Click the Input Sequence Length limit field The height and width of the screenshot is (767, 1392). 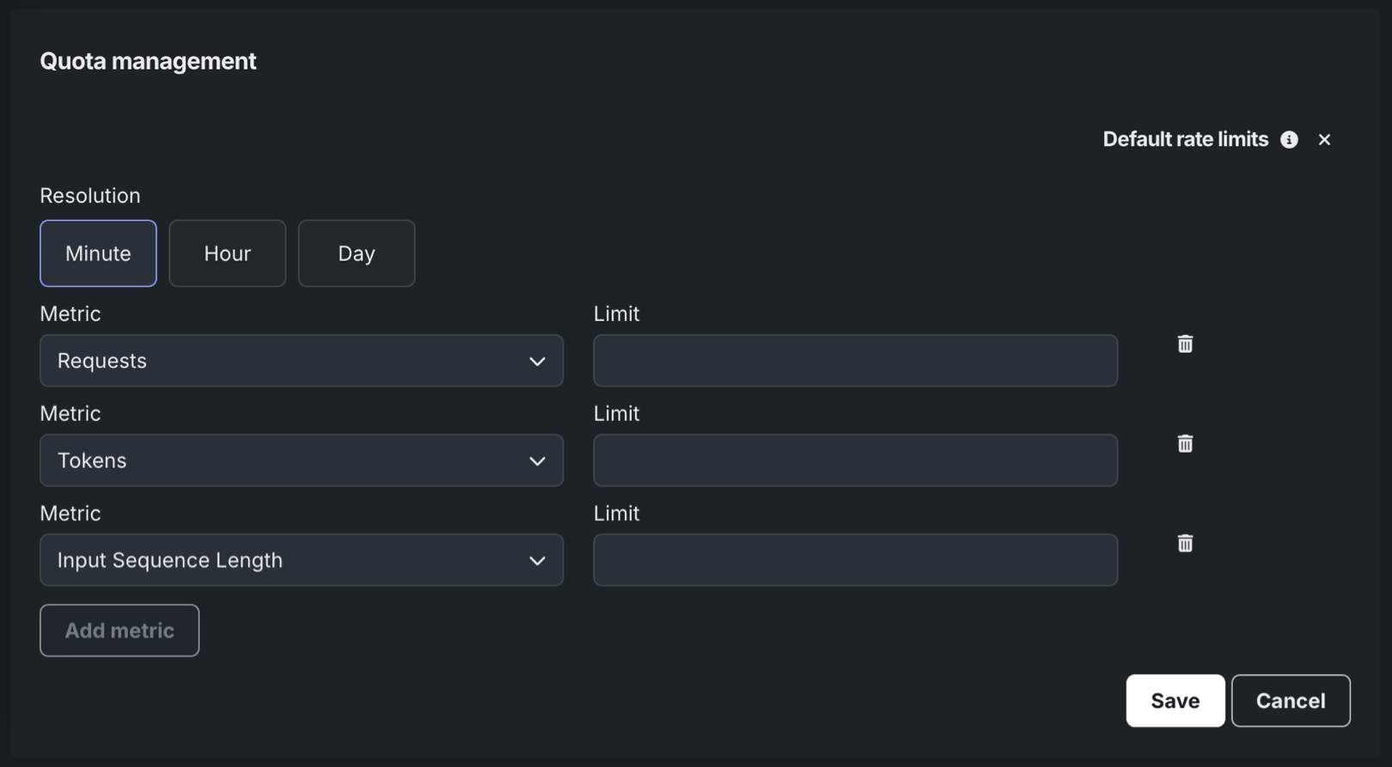coord(855,560)
